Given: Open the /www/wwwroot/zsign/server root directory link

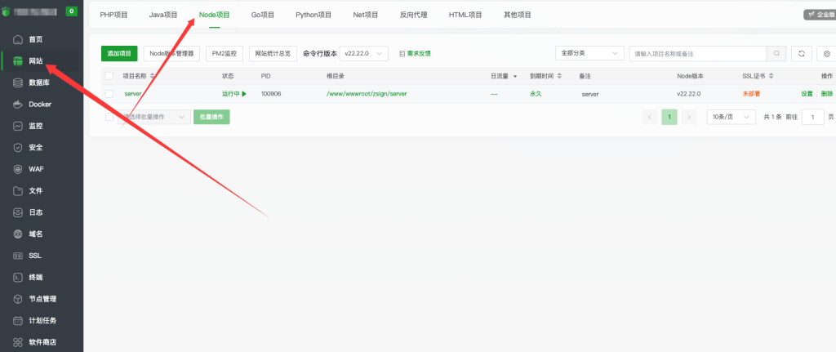Looking at the screenshot, I should [x=367, y=94].
